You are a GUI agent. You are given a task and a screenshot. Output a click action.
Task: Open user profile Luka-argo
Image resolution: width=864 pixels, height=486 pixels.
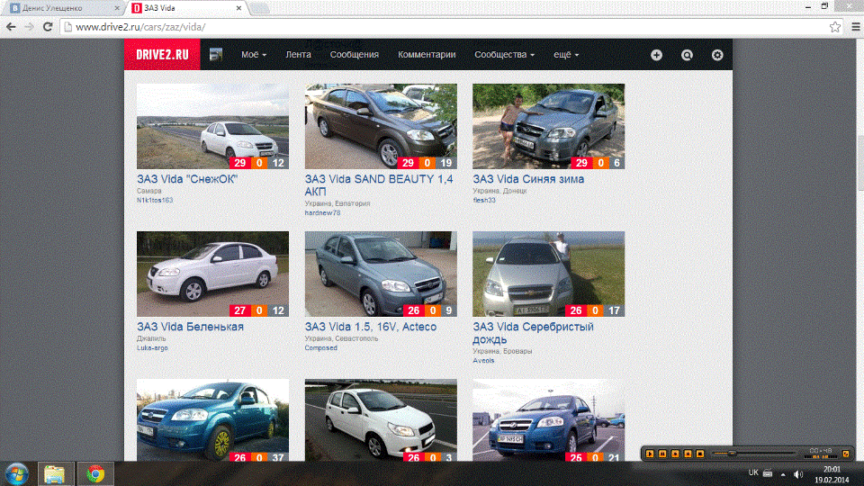(x=152, y=348)
